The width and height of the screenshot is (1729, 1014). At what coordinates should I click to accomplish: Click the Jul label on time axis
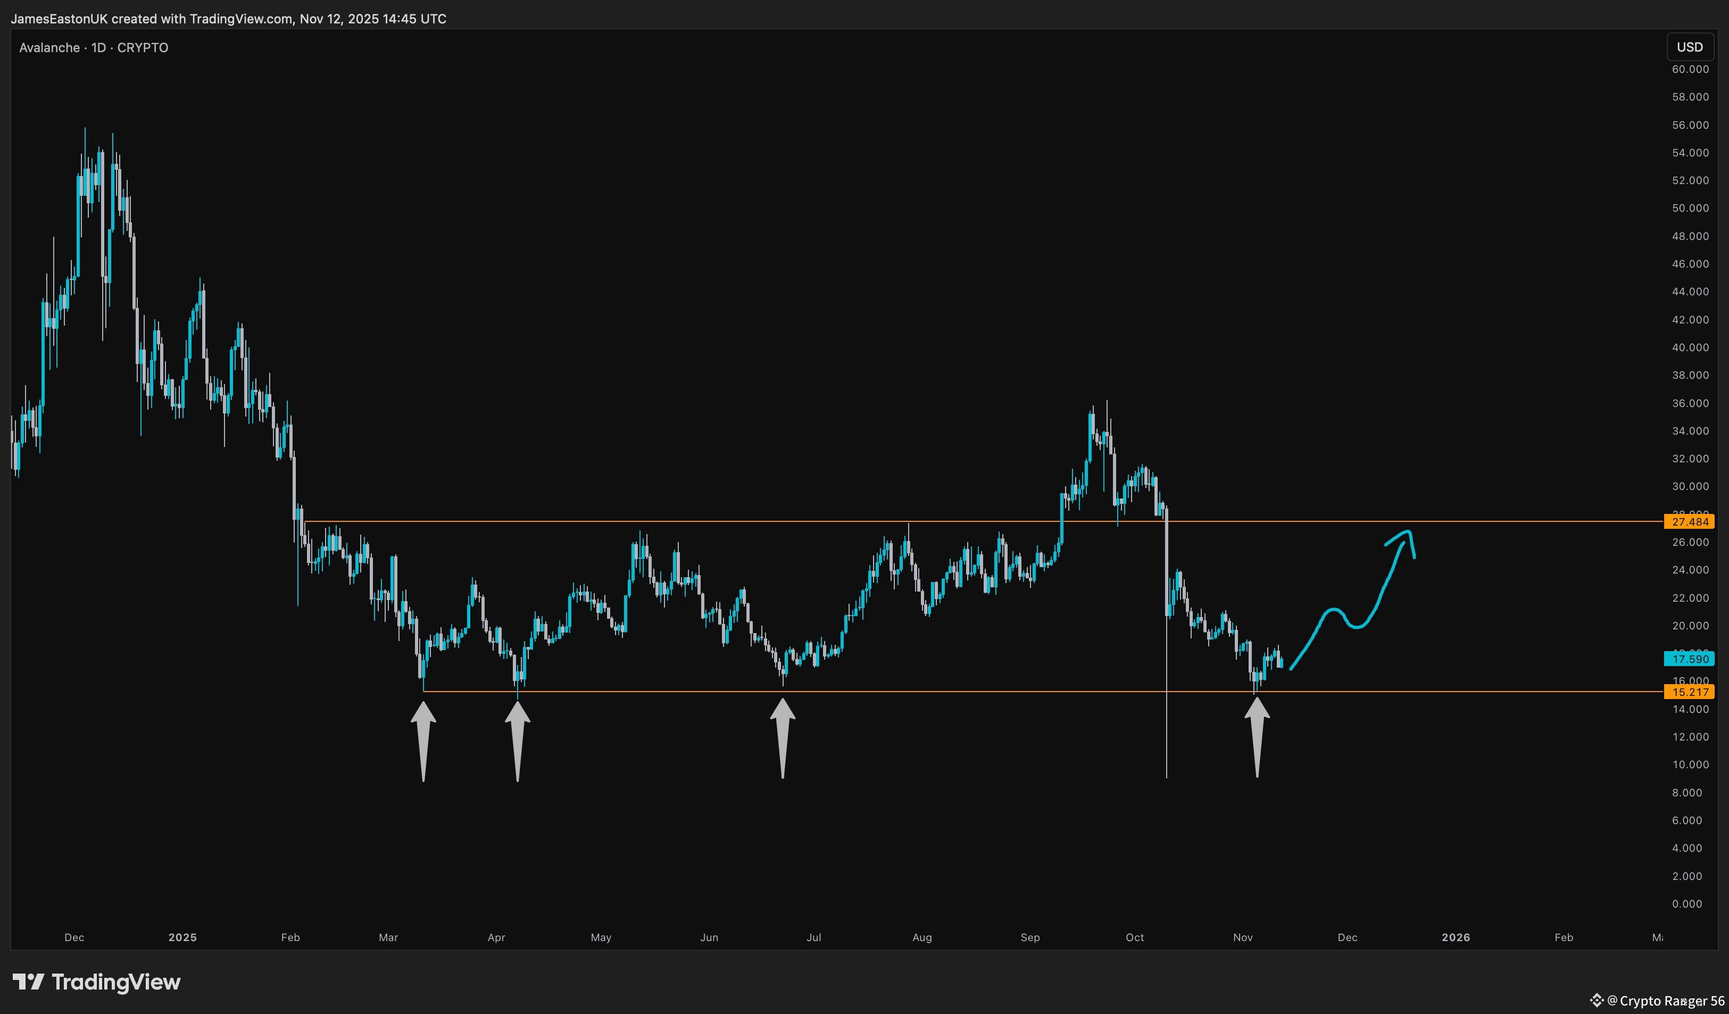[x=814, y=937]
